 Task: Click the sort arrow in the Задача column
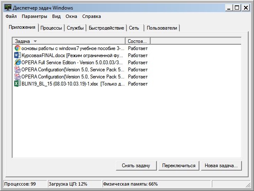pyautogui.click(x=35, y=41)
